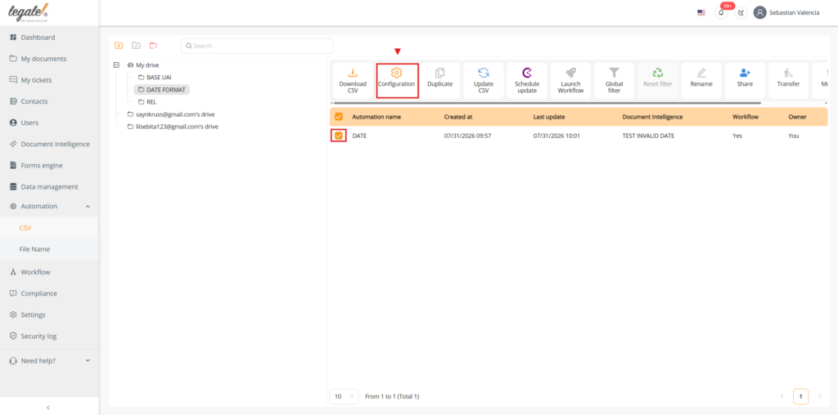Share the automation with users
The width and height of the screenshot is (838, 415).
[x=745, y=81]
